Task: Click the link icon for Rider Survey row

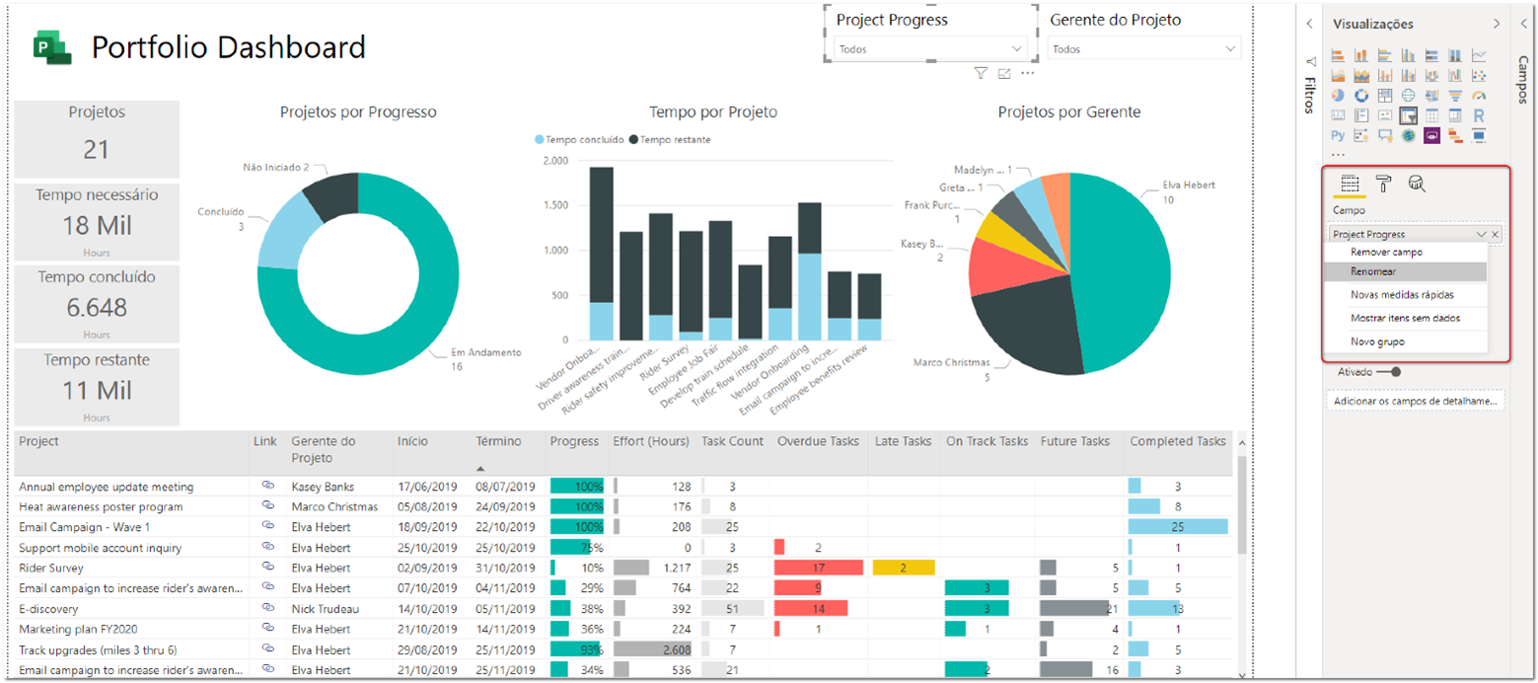Action: [267, 568]
